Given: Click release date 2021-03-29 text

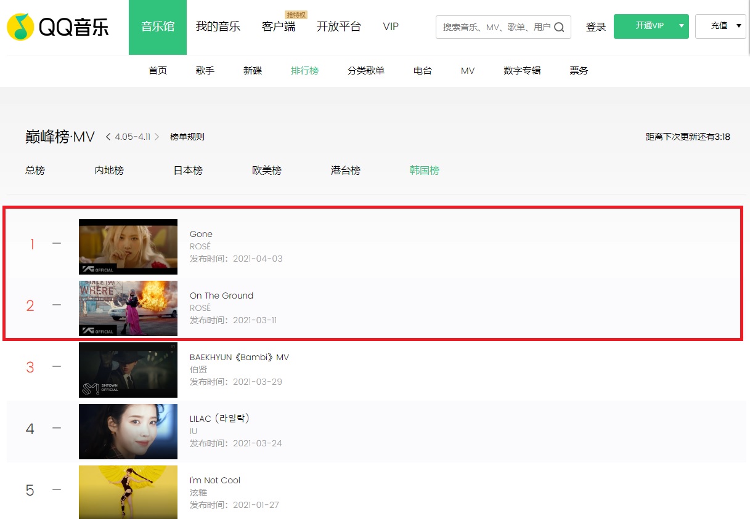Looking at the screenshot, I should pos(258,382).
